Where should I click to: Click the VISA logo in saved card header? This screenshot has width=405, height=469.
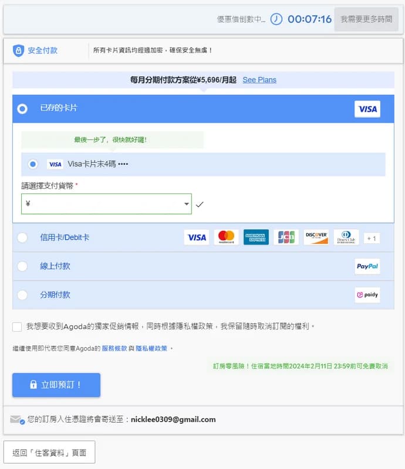click(x=367, y=109)
